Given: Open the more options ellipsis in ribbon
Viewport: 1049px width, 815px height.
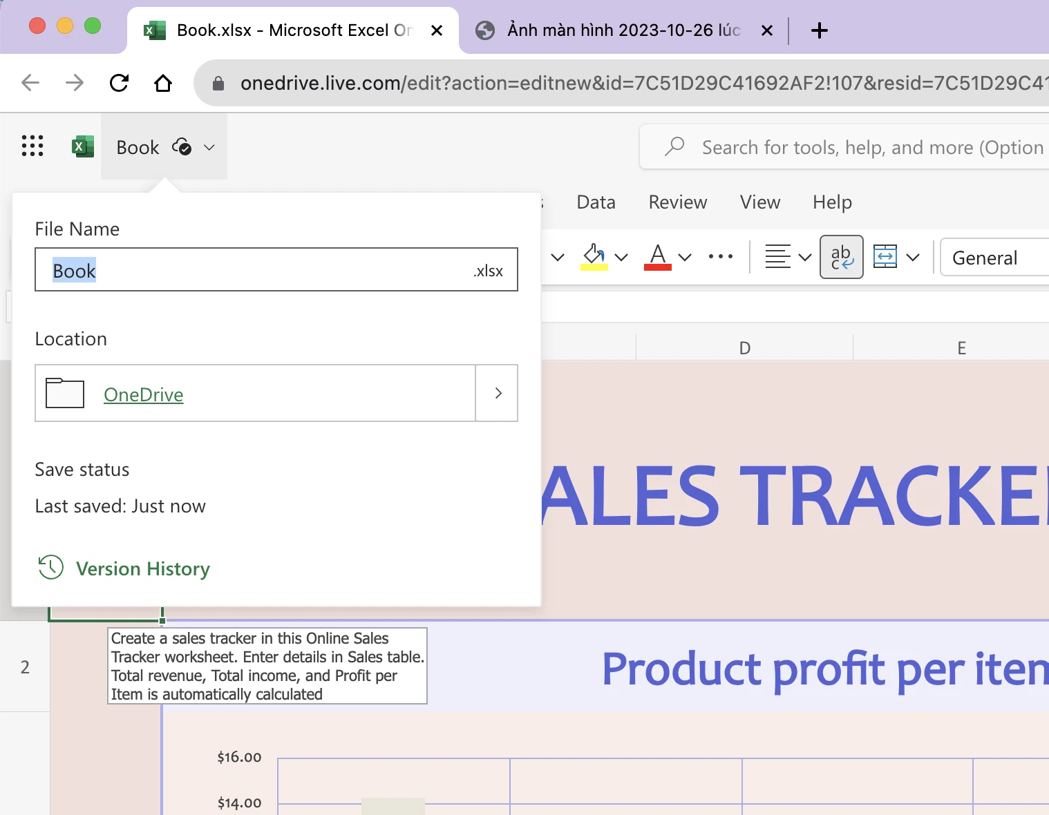Looking at the screenshot, I should pyautogui.click(x=720, y=256).
